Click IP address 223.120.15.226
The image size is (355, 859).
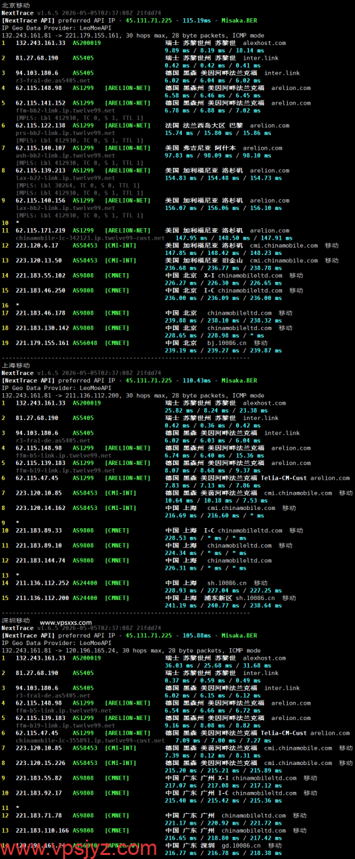[40, 764]
